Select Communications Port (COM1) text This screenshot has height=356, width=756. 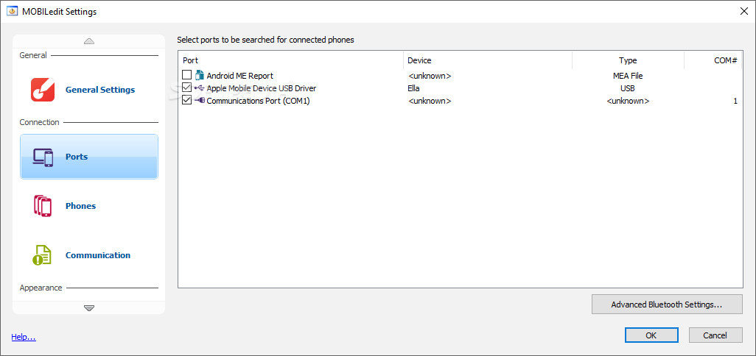(258, 101)
